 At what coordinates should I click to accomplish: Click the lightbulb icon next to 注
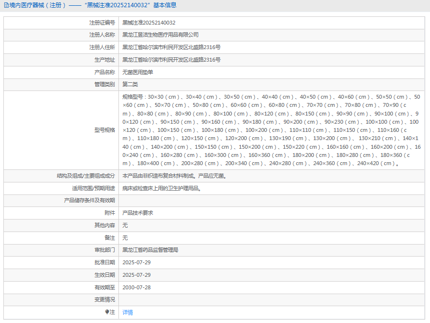coord(107,312)
